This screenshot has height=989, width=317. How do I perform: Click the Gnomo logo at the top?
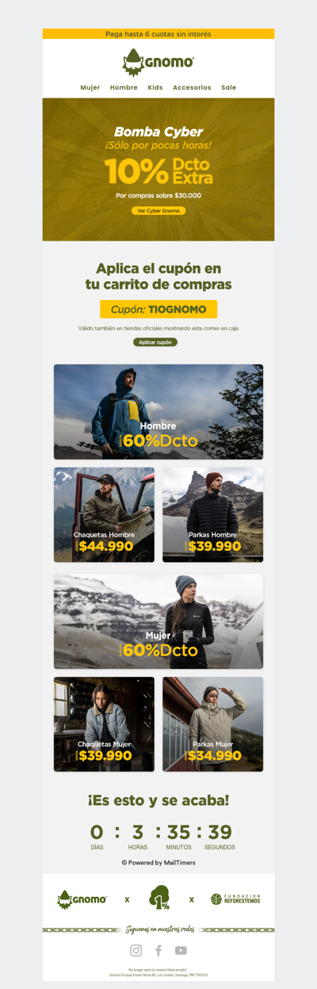click(158, 61)
